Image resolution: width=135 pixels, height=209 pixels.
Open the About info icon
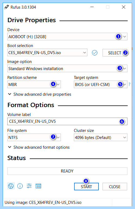tap(20, 186)
